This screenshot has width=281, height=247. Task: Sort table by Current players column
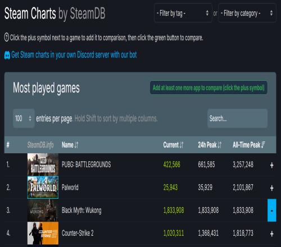pyautogui.click(x=173, y=145)
